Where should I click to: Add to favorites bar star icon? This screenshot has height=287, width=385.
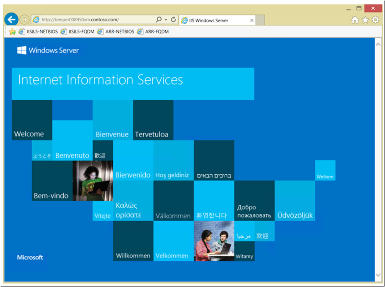pyautogui.click(x=12, y=32)
